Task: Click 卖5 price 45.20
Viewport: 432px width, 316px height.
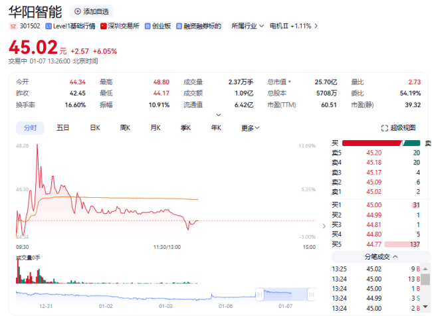Action: coord(374,153)
